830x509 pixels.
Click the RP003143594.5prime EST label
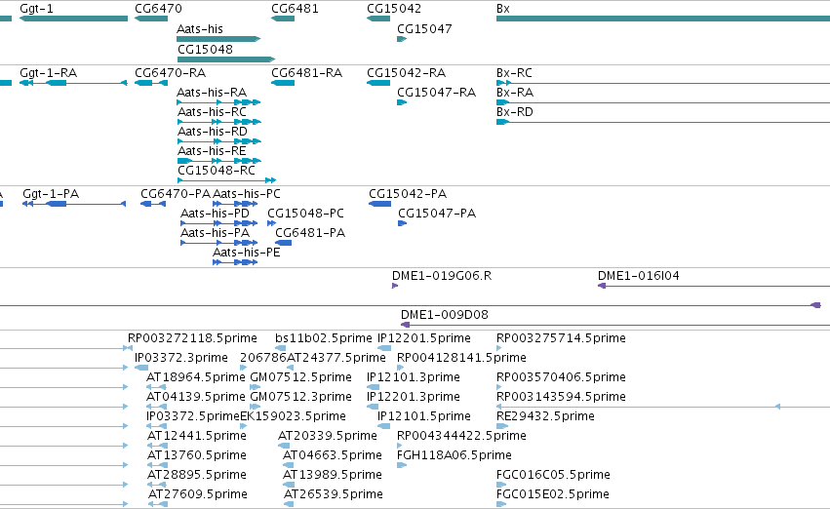[561, 397]
